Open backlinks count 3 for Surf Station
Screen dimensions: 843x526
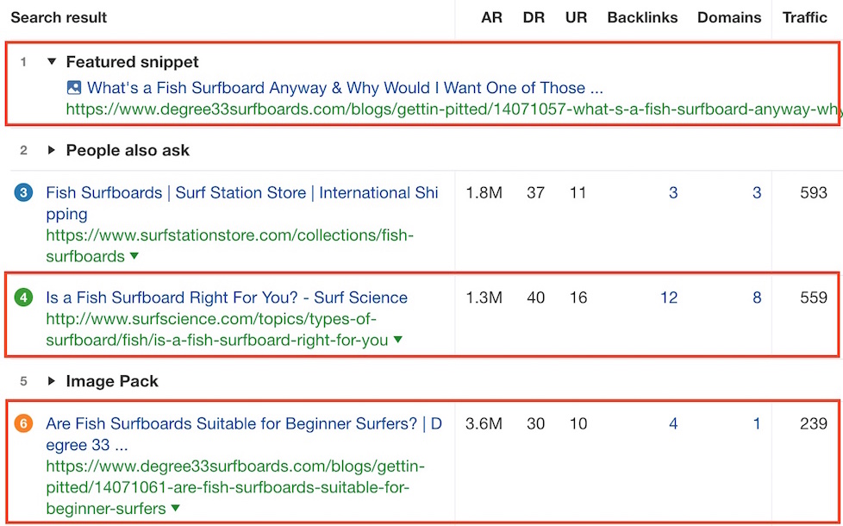coord(673,192)
